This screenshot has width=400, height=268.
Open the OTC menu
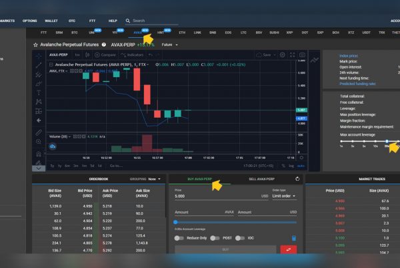coord(72,21)
